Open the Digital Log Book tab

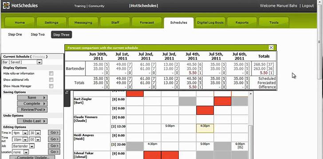pyautogui.click(x=210, y=23)
